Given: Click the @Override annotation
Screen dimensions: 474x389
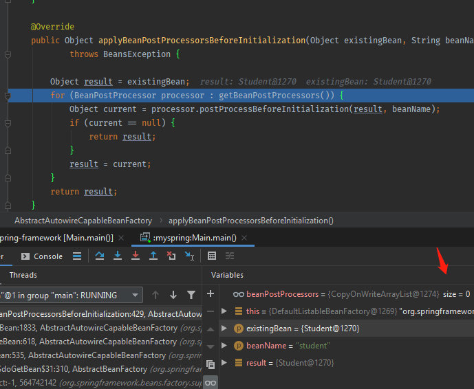Looking at the screenshot, I should coord(52,27).
